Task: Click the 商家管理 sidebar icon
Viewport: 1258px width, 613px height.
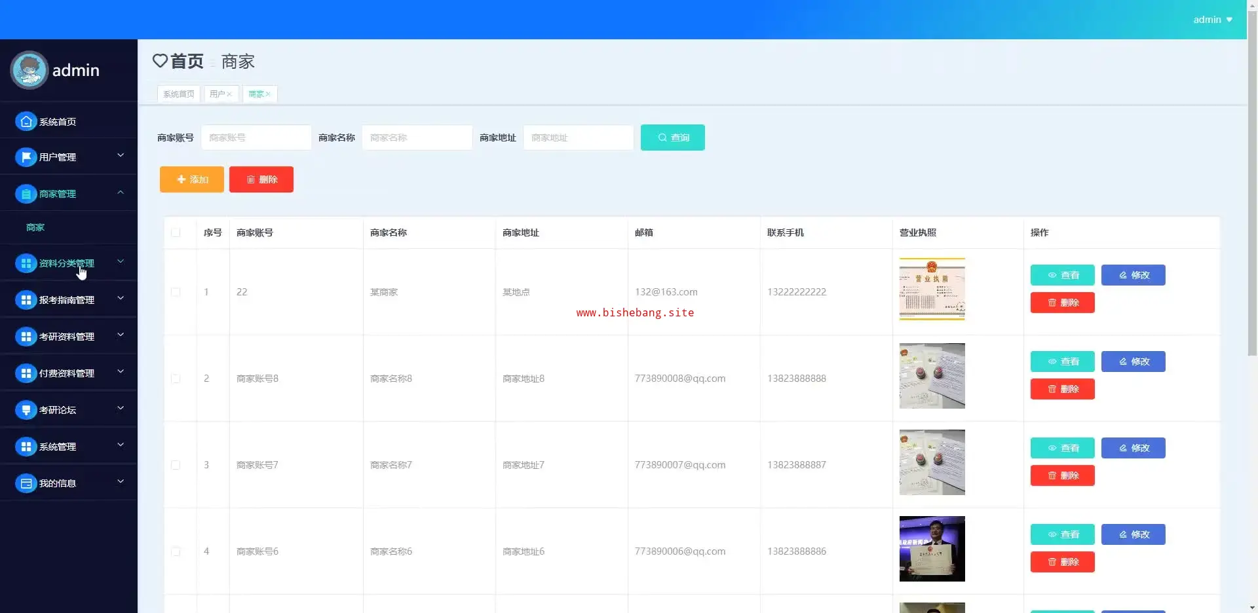Action: (x=26, y=194)
